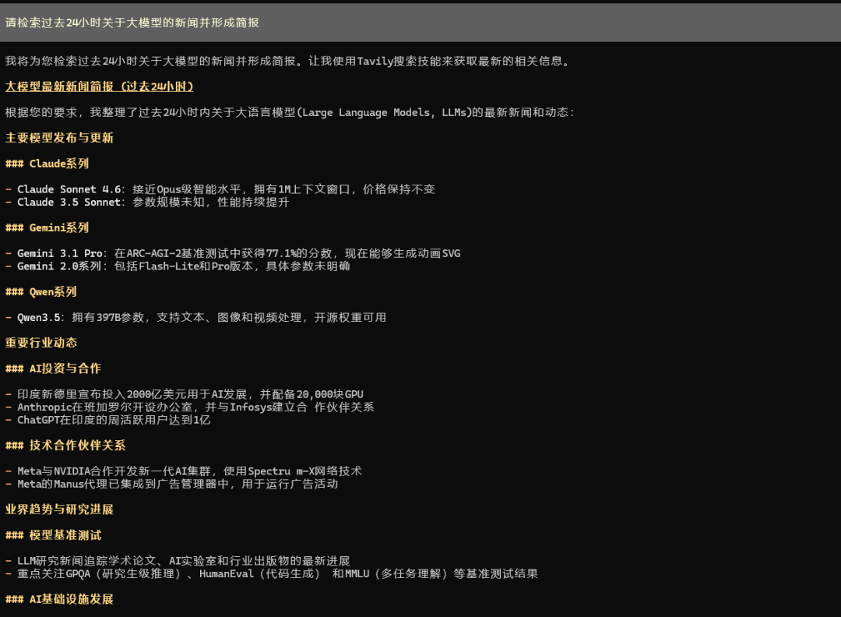
Task: Click the Qwen3.5 397B参数 bullet line
Action: [x=195, y=318]
